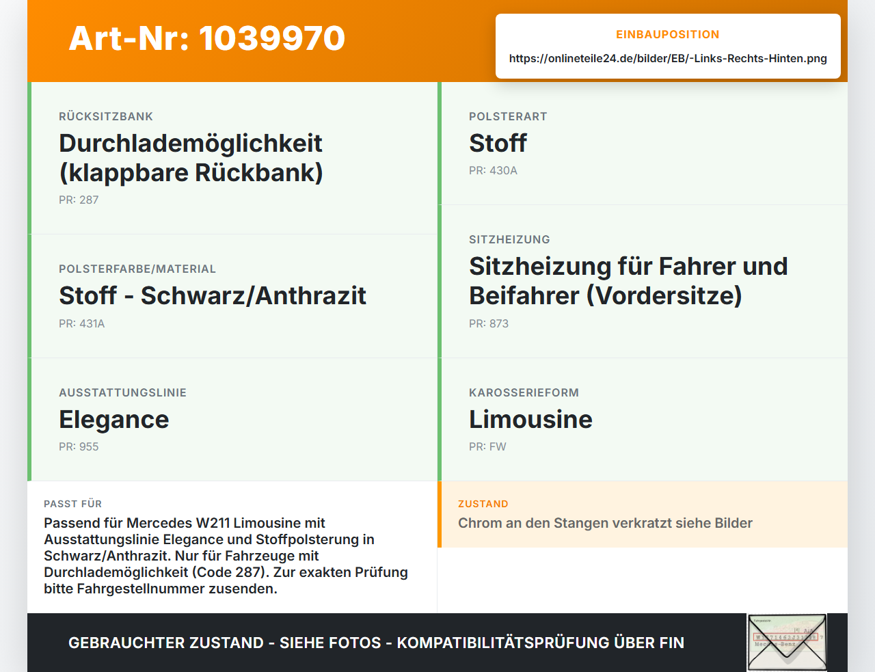This screenshot has height=672, width=875.
Task: Click the PR: 955 code
Action: 79,446
